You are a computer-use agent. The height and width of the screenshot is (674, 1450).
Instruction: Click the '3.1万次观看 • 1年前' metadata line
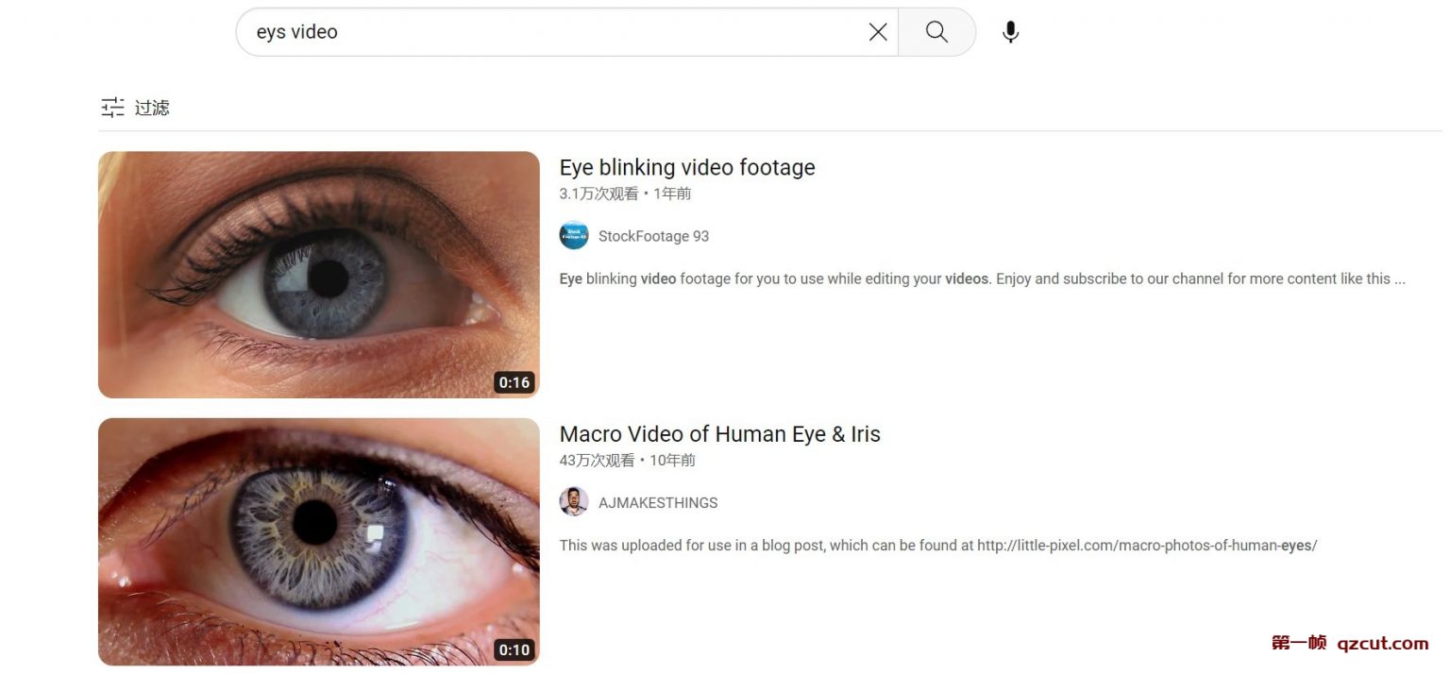625,194
